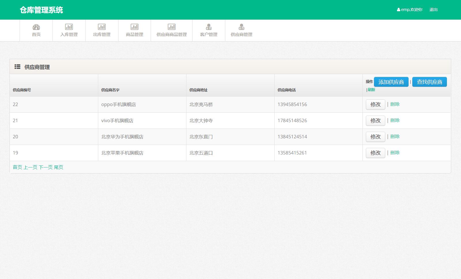Viewport: 461px width, 279px height.
Task: Click the 首页 dashboard icon
Action: [x=36, y=27]
